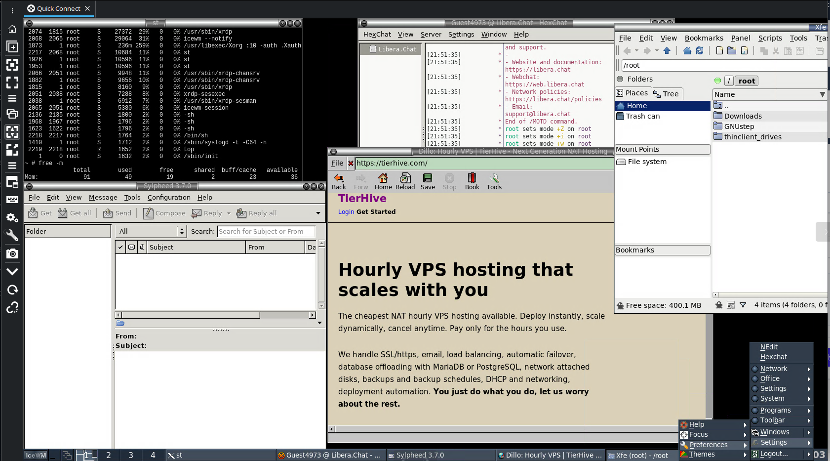The height and width of the screenshot is (461, 830).
Task: Click the Login link on TierHive page
Action: 346,212
